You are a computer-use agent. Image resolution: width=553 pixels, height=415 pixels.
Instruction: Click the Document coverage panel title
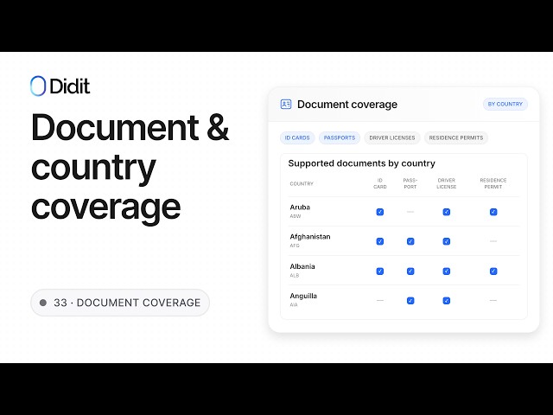(347, 105)
